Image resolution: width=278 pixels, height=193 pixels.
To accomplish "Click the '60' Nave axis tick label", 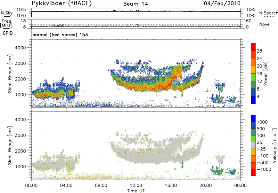I will [248, 21].
